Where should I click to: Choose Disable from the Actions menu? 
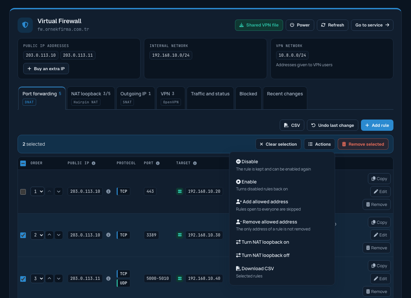[x=282, y=165]
